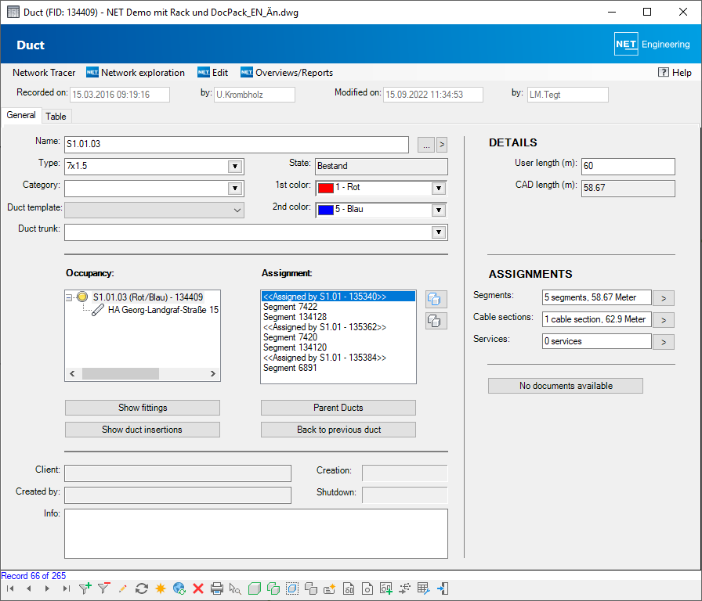Open the 1st color dropdown

point(439,189)
